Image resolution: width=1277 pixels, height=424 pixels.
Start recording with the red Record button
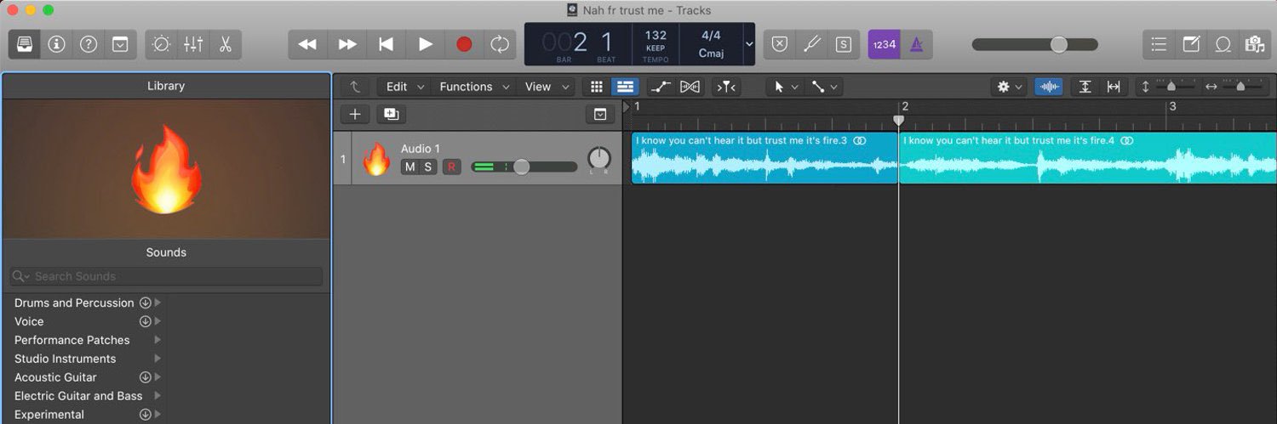click(464, 44)
